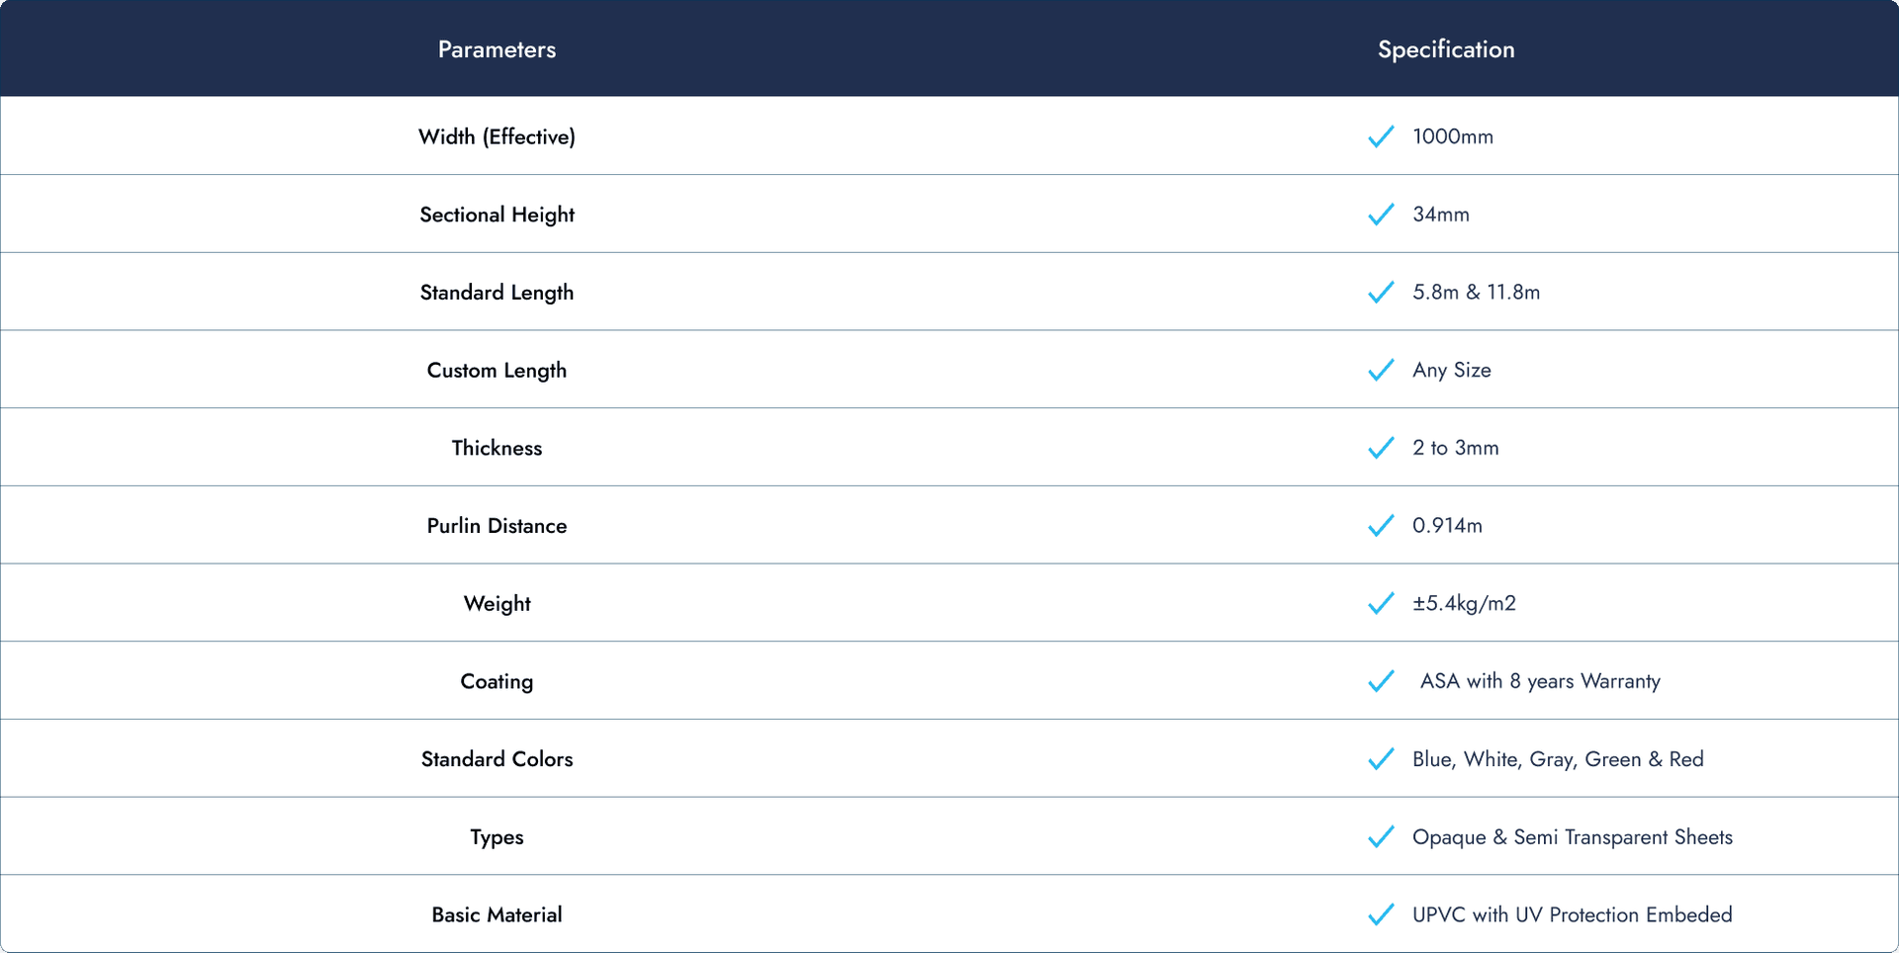
Task: Click the Standard Colors row label
Action: click(x=497, y=759)
